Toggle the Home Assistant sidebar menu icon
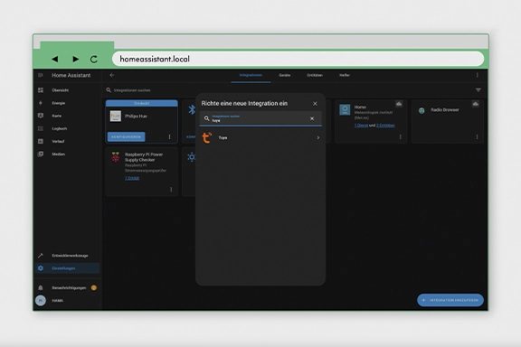 [41, 75]
